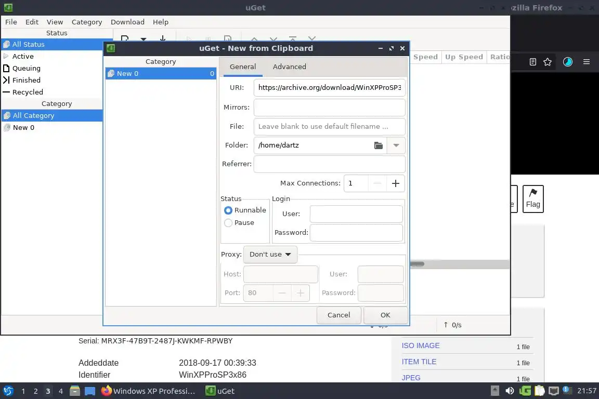Image resolution: width=599 pixels, height=399 pixels.
Task: Click the move to top toolbar icon
Action: pyautogui.click(x=293, y=38)
